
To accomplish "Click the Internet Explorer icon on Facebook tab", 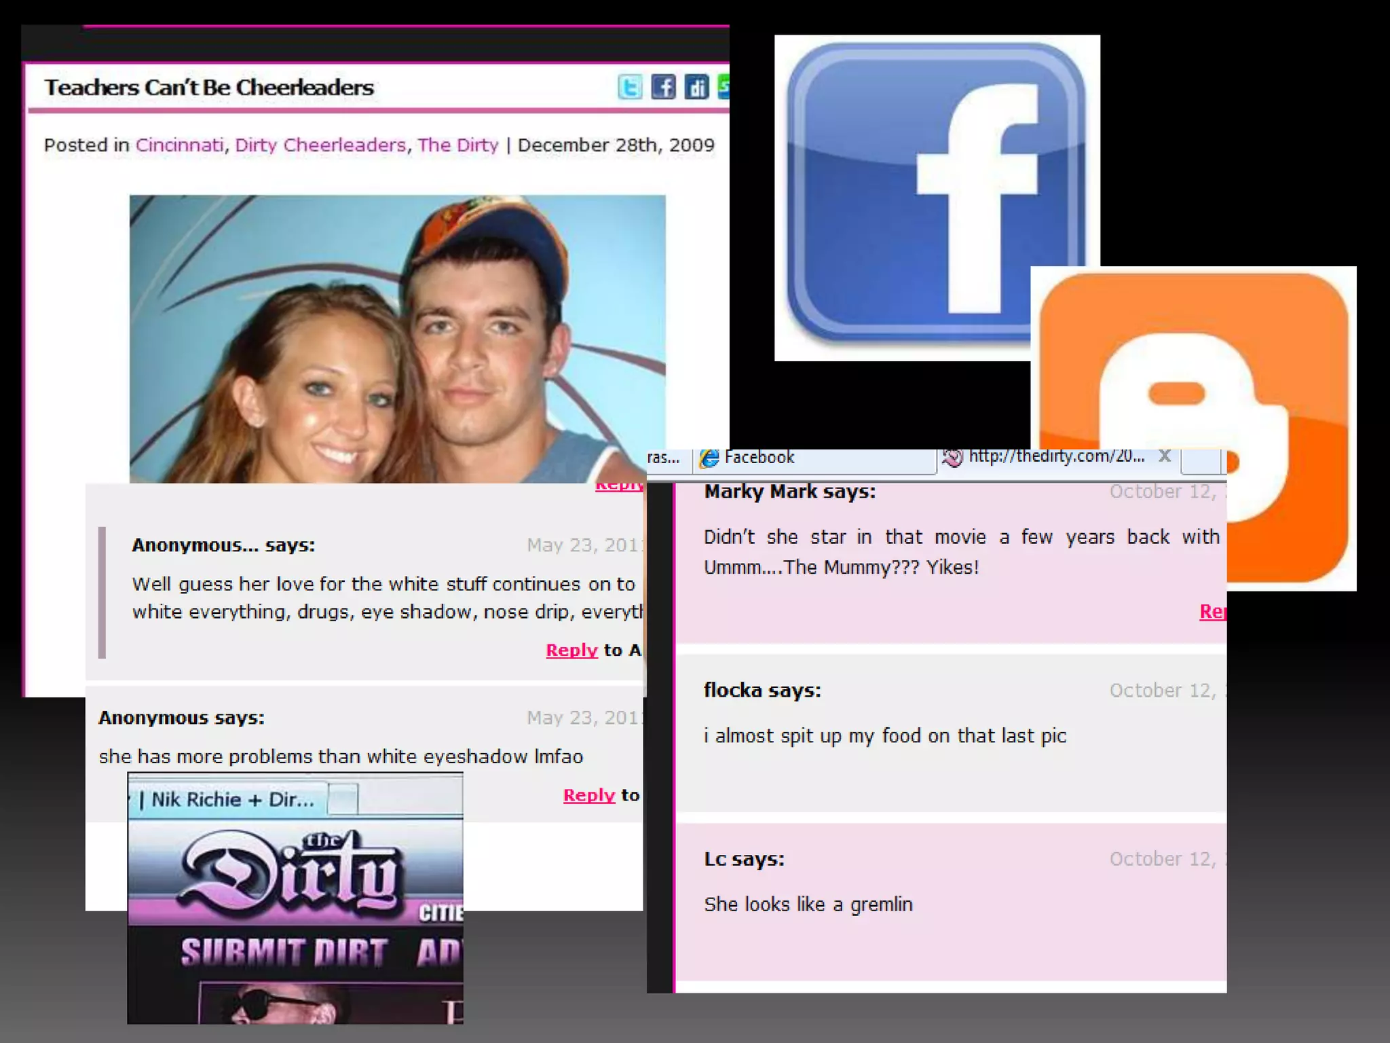I will pyautogui.click(x=709, y=458).
